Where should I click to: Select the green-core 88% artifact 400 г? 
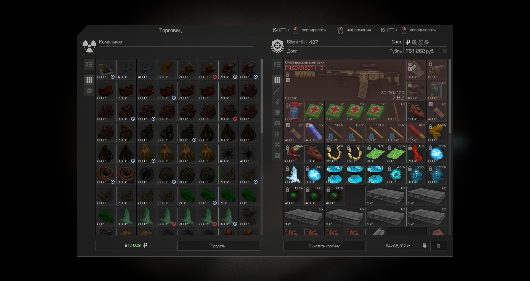(x=294, y=196)
